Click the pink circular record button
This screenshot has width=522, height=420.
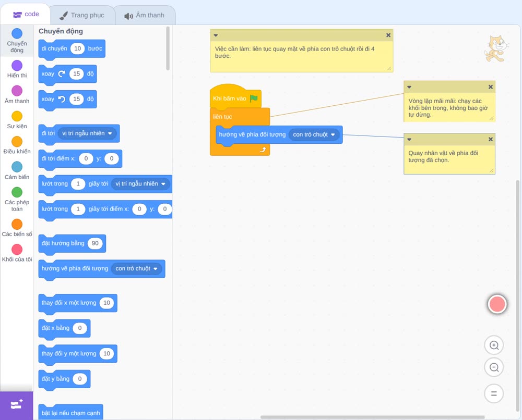pos(497,304)
